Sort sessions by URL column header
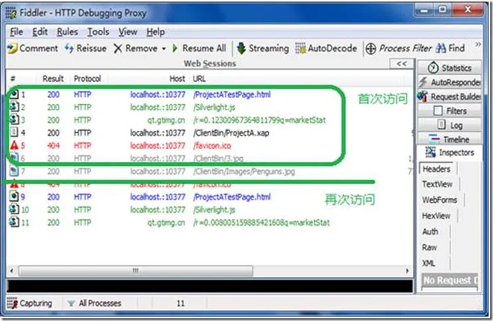Image resolution: width=493 pixels, height=321 pixels. (199, 79)
